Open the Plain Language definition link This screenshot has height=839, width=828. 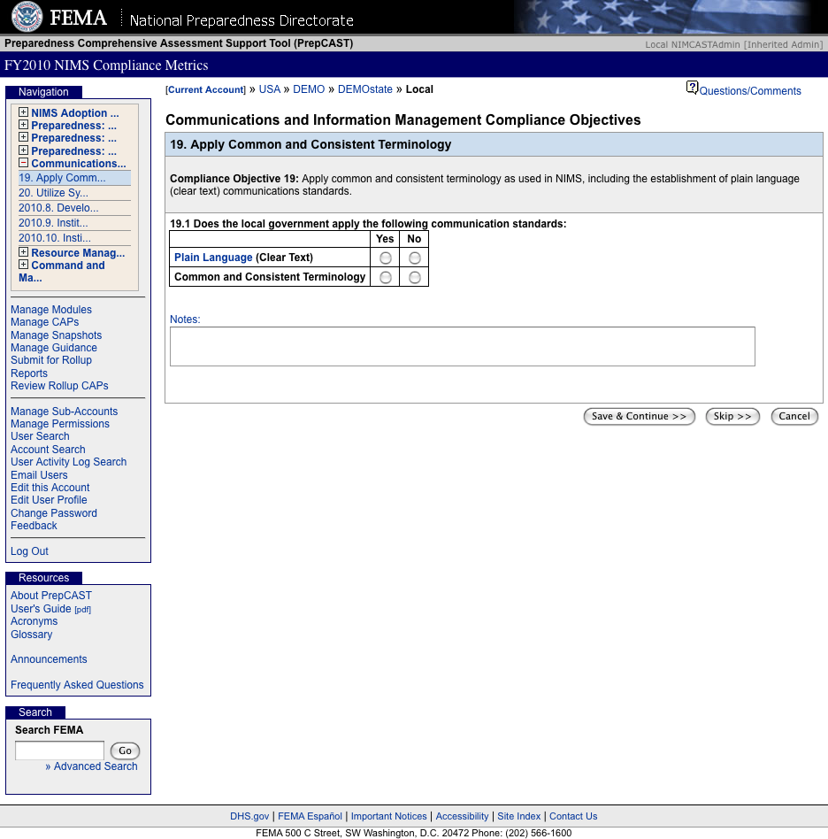(x=213, y=258)
